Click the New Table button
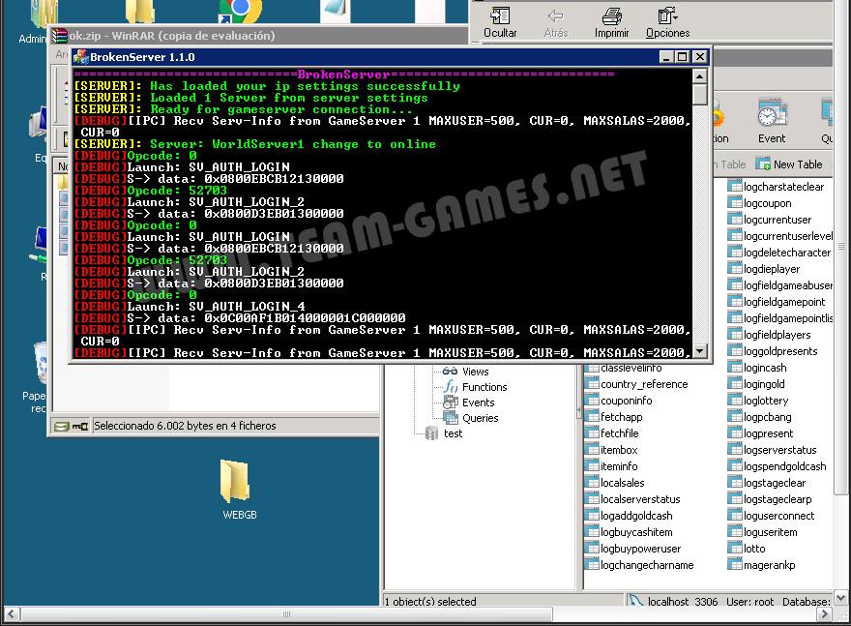The image size is (851, 626). (789, 164)
